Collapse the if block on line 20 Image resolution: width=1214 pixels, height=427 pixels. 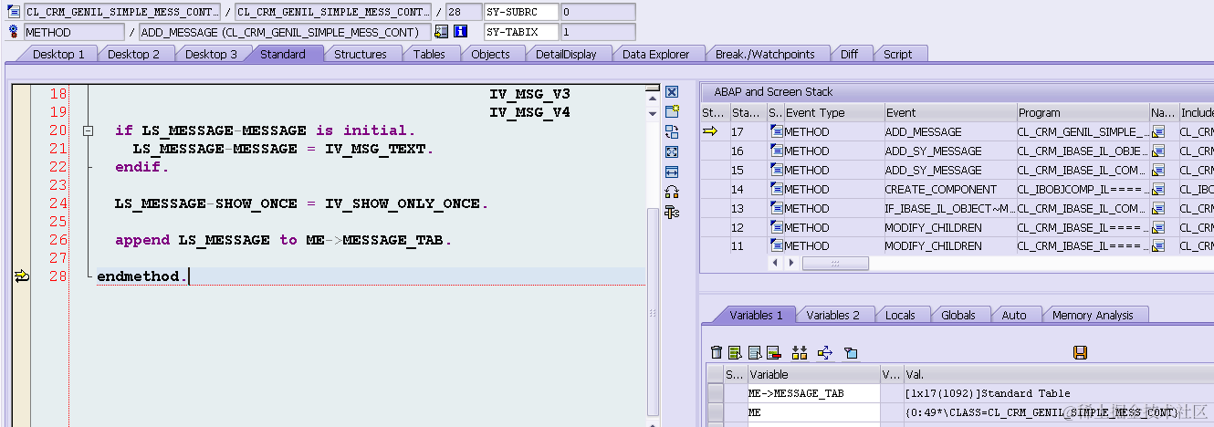[x=88, y=131]
